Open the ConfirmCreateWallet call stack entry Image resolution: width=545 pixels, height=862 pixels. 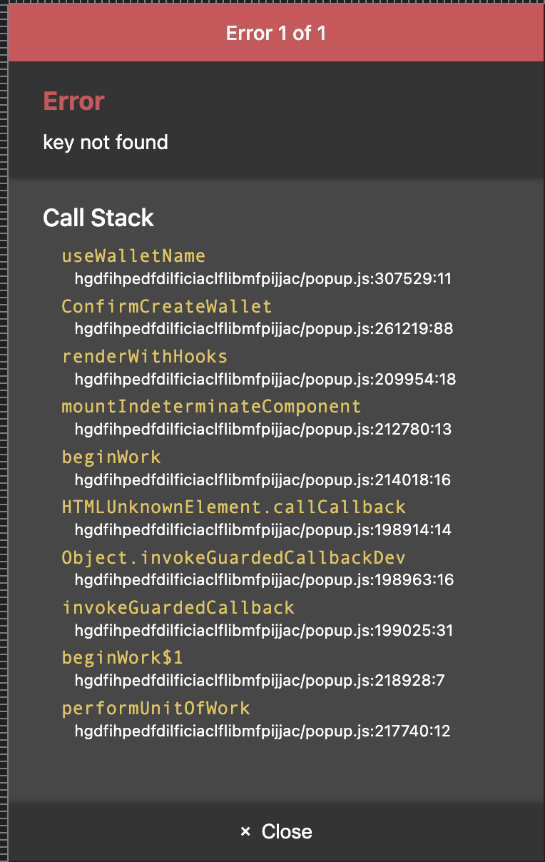coord(166,306)
